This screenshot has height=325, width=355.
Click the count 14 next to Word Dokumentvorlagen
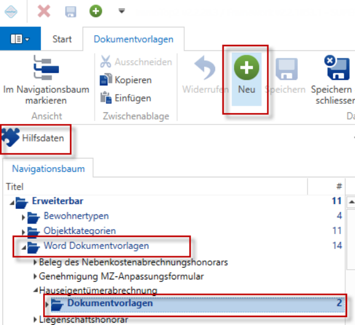pos(337,245)
